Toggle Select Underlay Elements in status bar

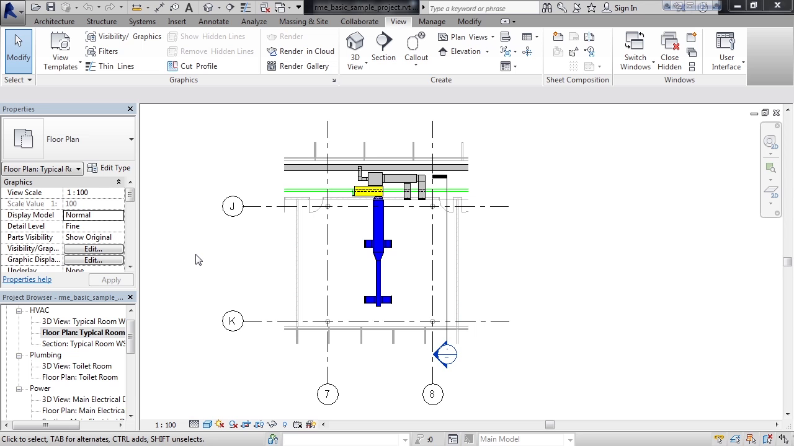coord(736,439)
